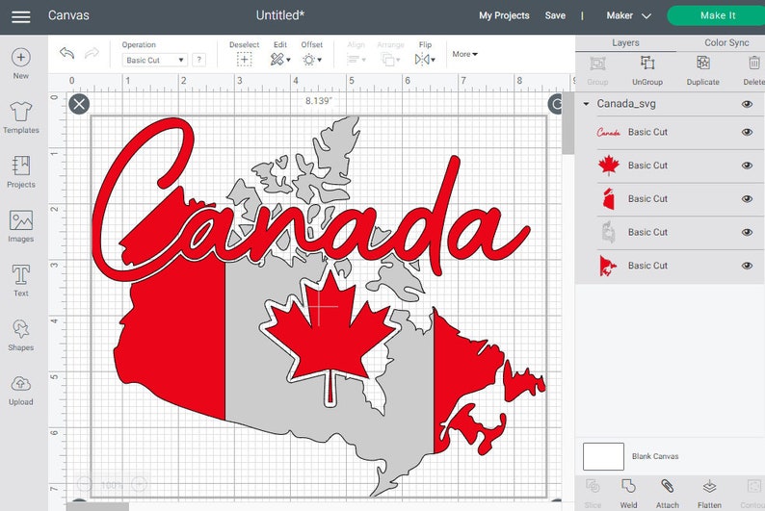Select the Blank Canvas swatch
Screen dimensions: 765x511
[x=603, y=456]
